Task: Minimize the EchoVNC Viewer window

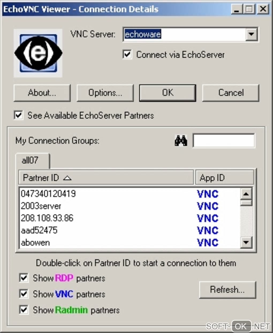Action: pos(237,9)
